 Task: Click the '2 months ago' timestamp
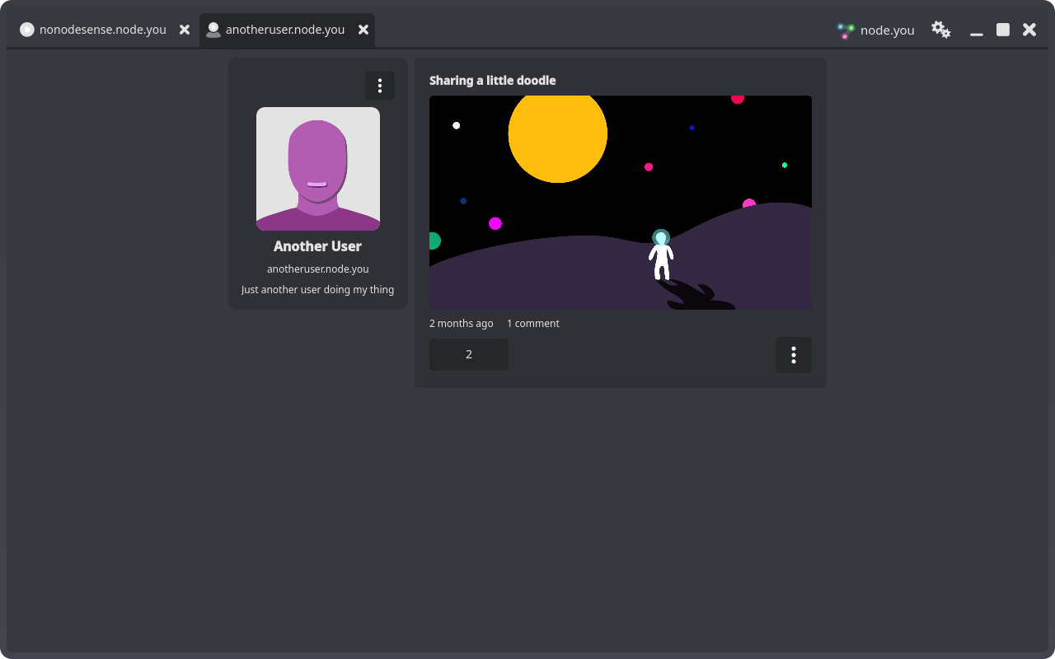tap(462, 324)
